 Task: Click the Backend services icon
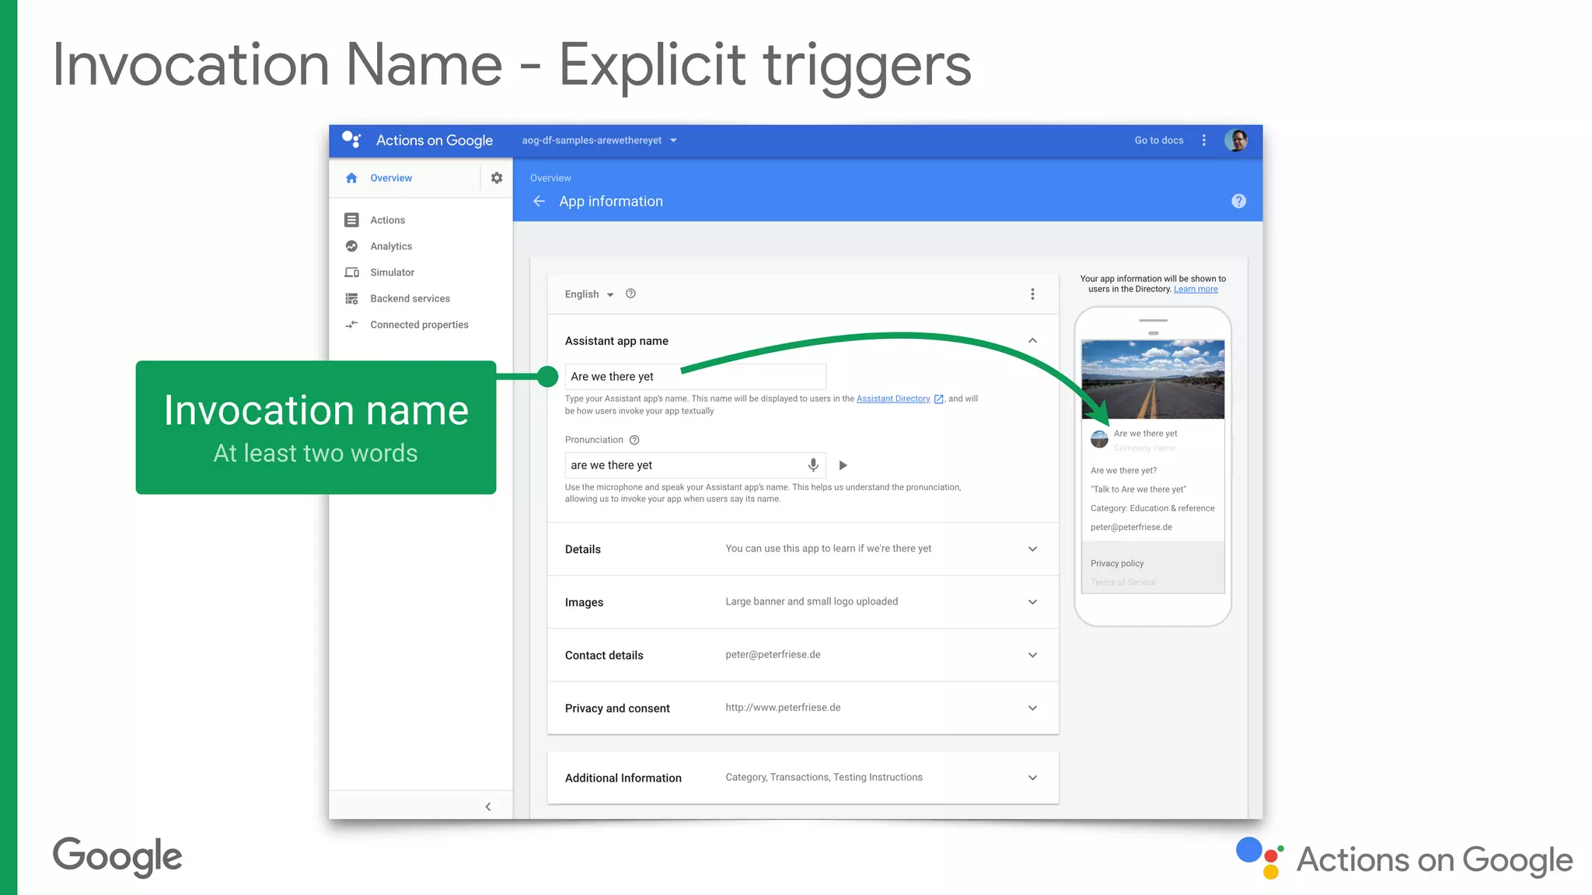(351, 298)
